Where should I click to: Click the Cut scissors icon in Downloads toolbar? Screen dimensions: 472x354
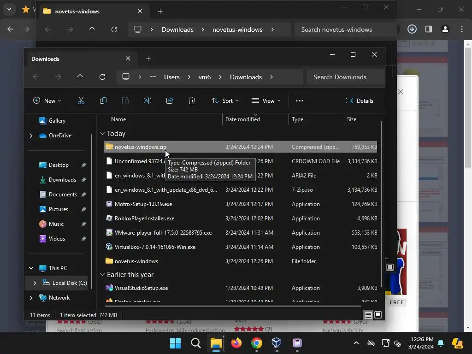81,100
